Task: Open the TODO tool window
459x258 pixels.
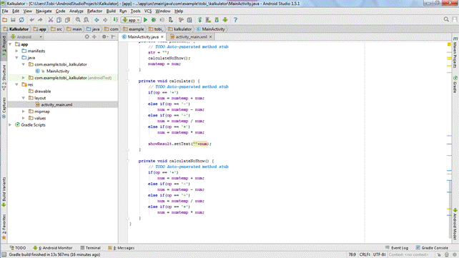Action: point(18,248)
